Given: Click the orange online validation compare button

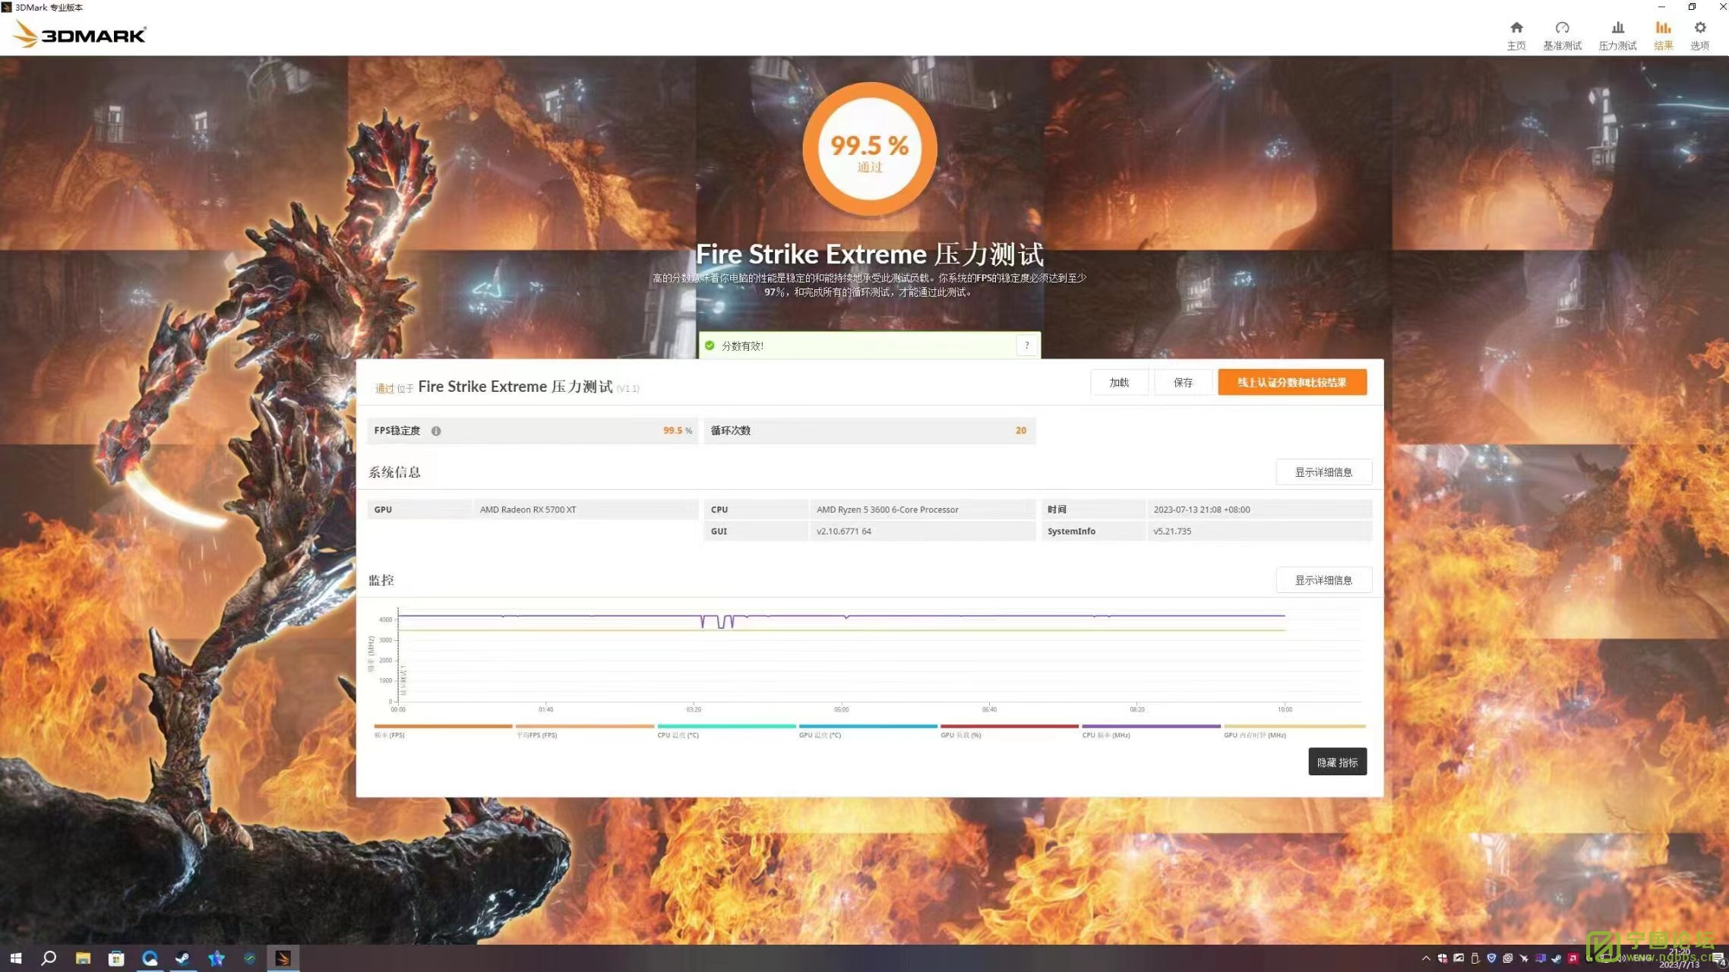Looking at the screenshot, I should pyautogui.click(x=1292, y=382).
